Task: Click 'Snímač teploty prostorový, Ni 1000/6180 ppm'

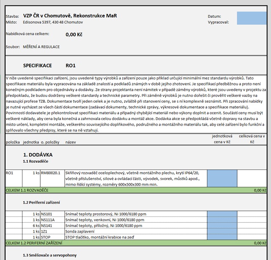Action: [106, 214]
